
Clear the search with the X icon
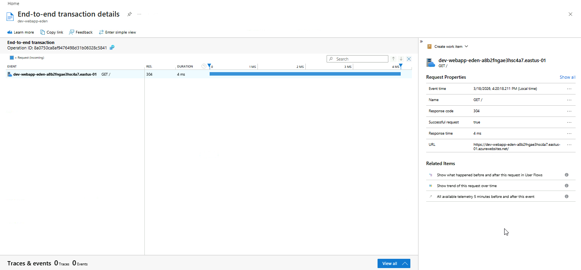pyautogui.click(x=409, y=59)
